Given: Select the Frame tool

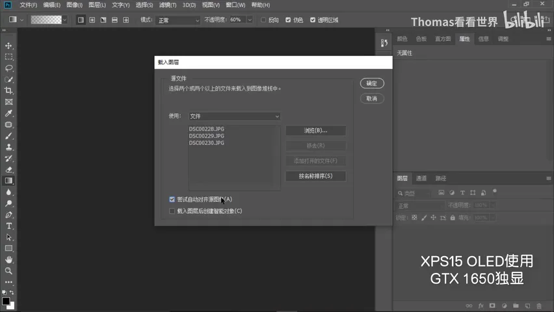Looking at the screenshot, I should (x=9, y=102).
